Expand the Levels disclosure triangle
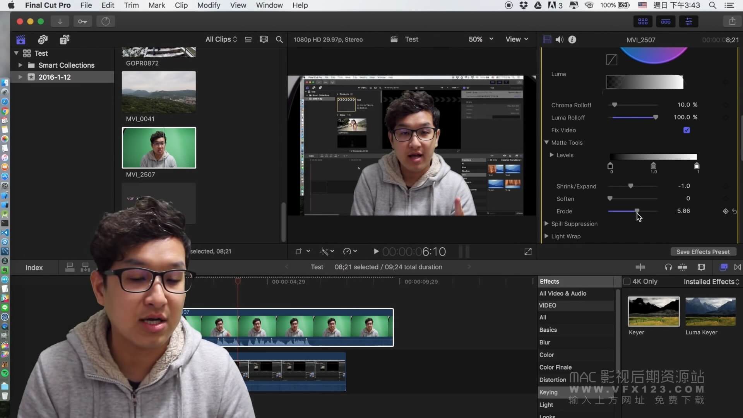 pos(551,155)
